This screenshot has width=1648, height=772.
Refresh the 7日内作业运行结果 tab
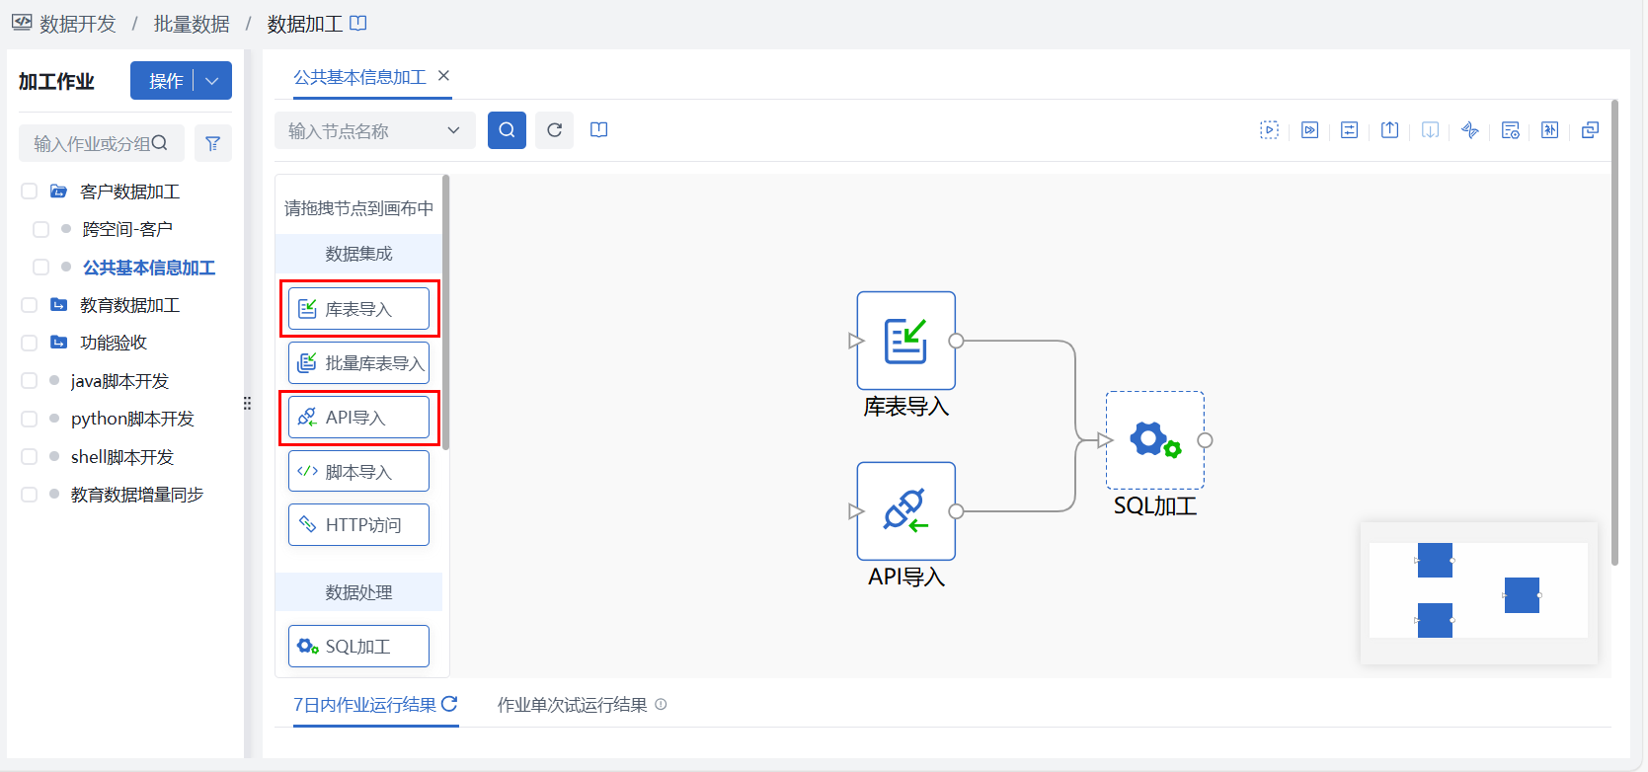(x=449, y=704)
